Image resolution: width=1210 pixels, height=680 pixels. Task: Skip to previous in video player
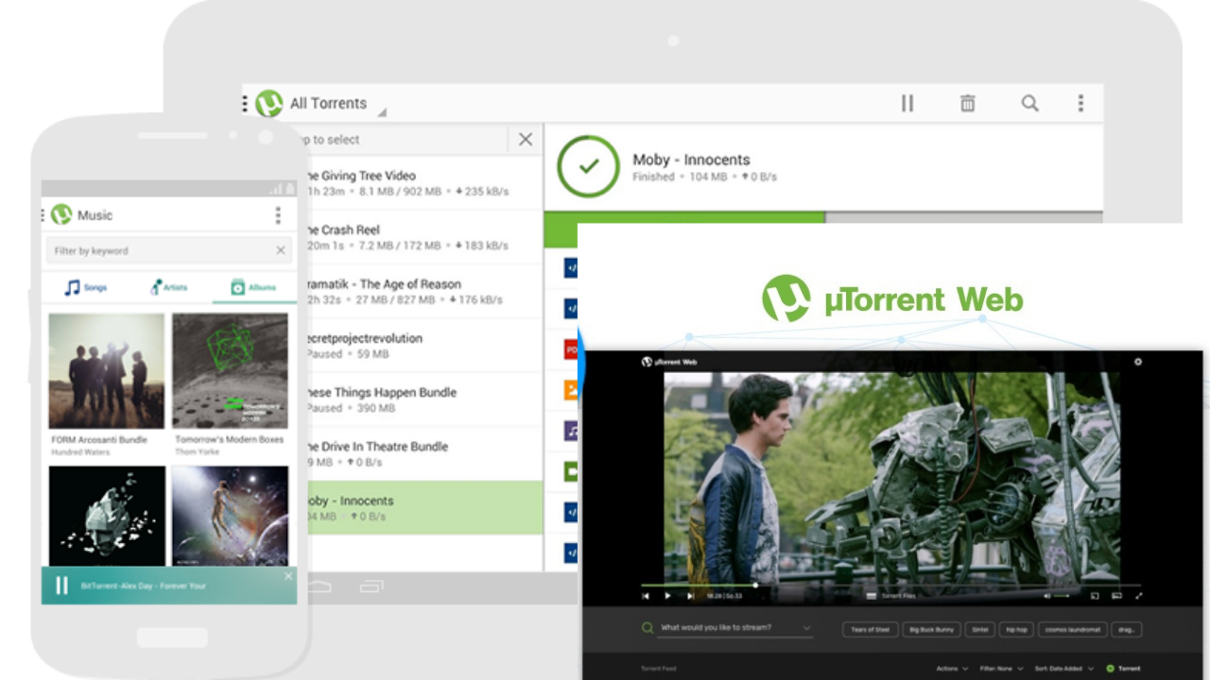646,596
